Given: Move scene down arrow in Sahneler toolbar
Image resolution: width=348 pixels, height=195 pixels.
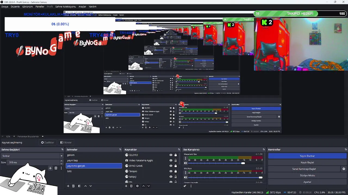Looking at the screenshot, I should pos(91,186).
